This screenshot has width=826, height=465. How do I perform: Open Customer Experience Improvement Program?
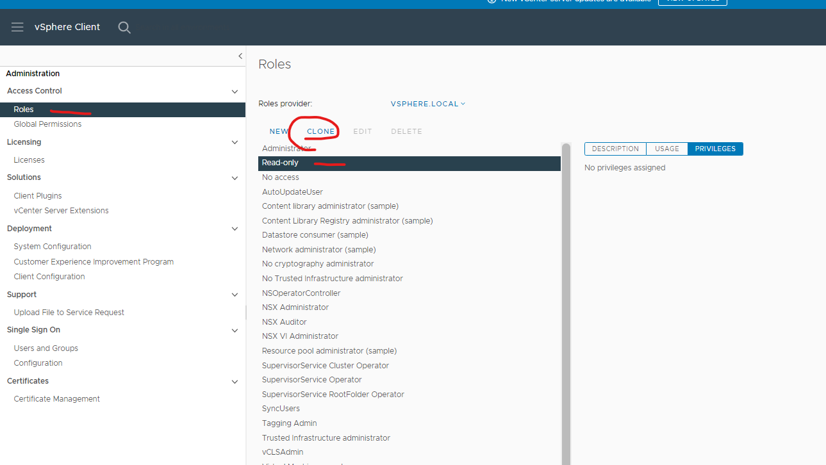[94, 262]
